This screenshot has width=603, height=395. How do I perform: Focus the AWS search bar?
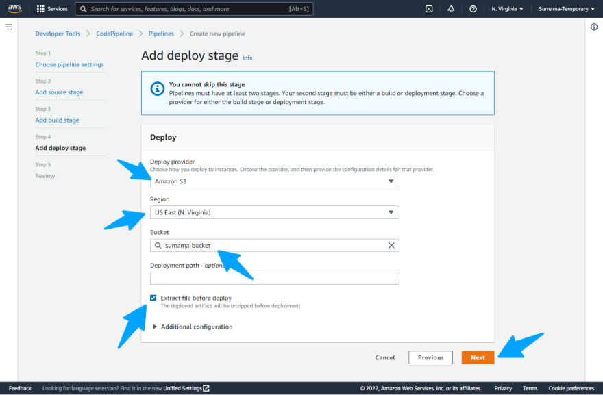pos(194,9)
